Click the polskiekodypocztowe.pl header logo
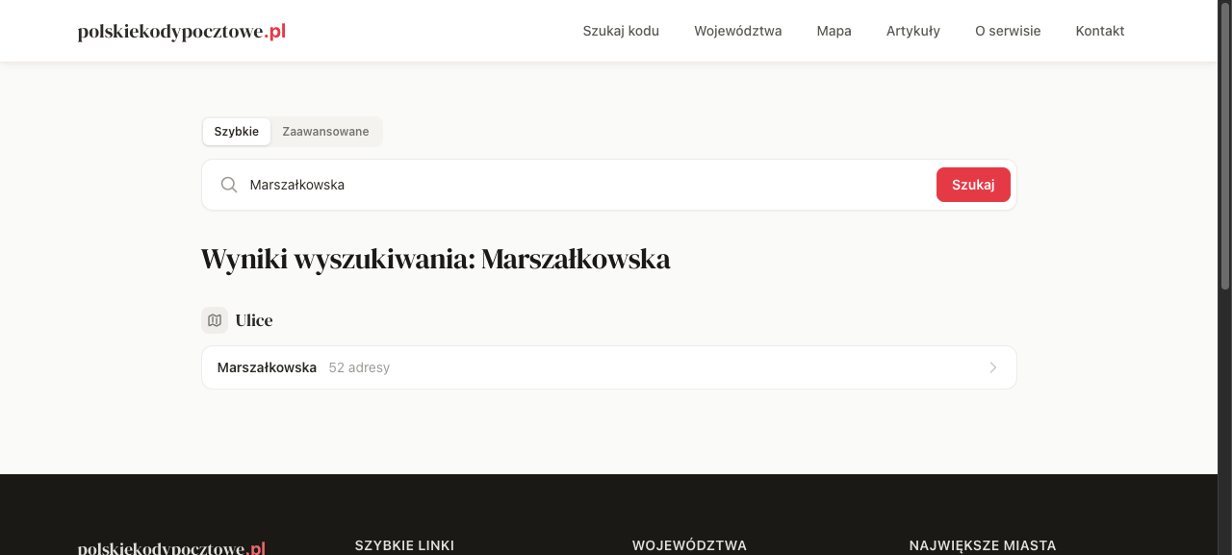The width and height of the screenshot is (1232, 555). pos(182,32)
